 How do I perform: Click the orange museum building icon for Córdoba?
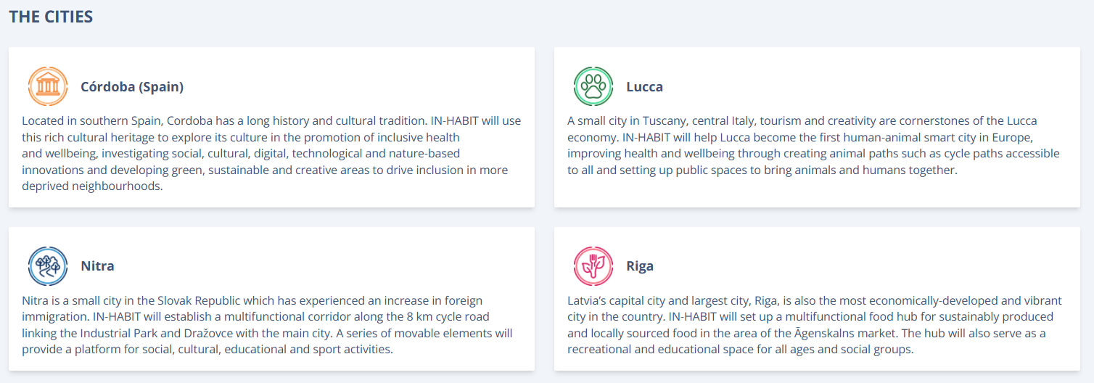point(48,86)
